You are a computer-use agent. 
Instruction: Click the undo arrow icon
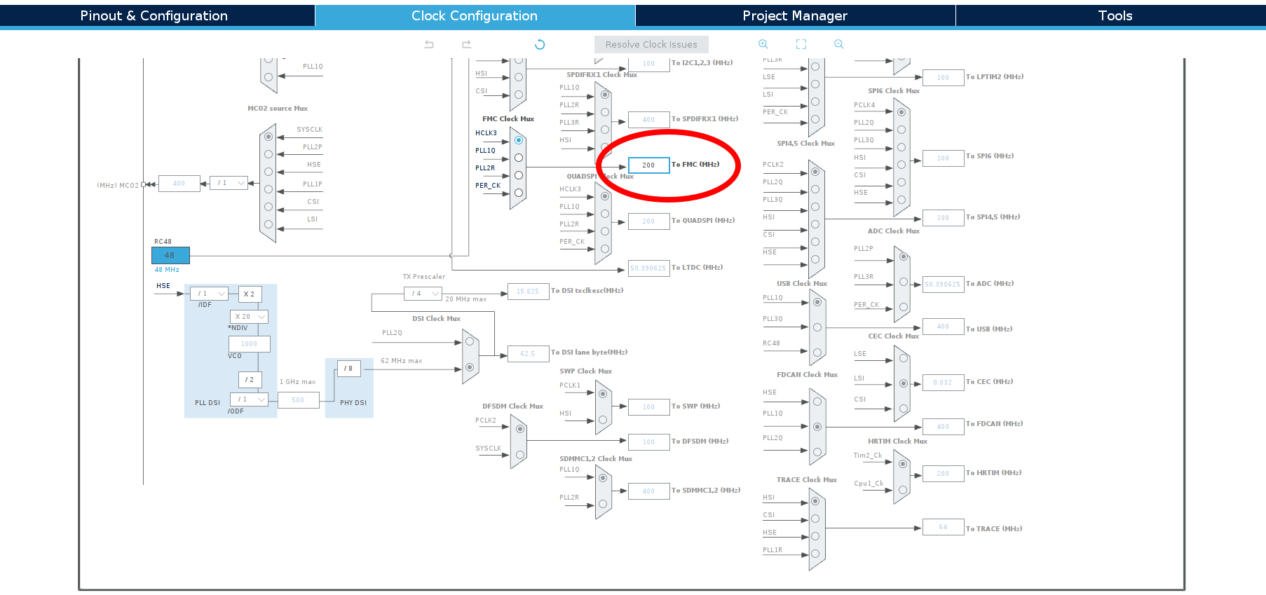(429, 44)
